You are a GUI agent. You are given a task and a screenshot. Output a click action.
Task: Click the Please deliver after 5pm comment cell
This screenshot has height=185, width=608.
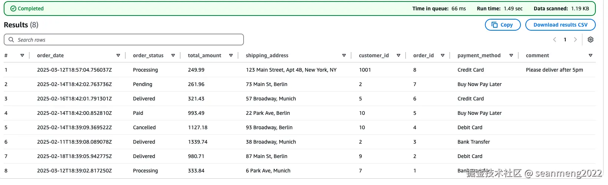[x=554, y=70]
